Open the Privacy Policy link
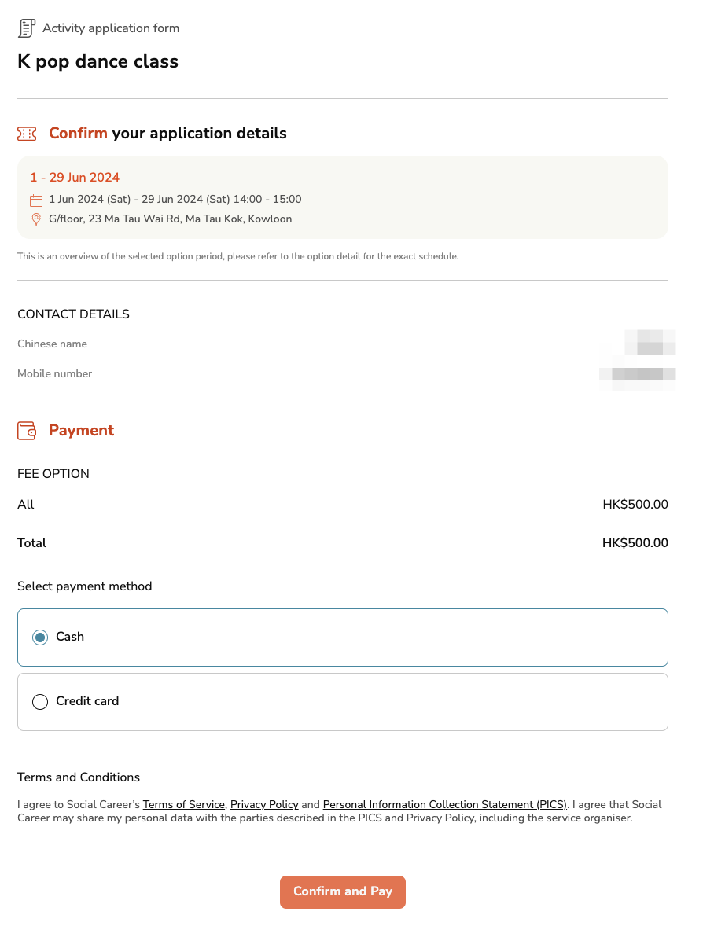This screenshot has width=714, height=926. point(264,804)
